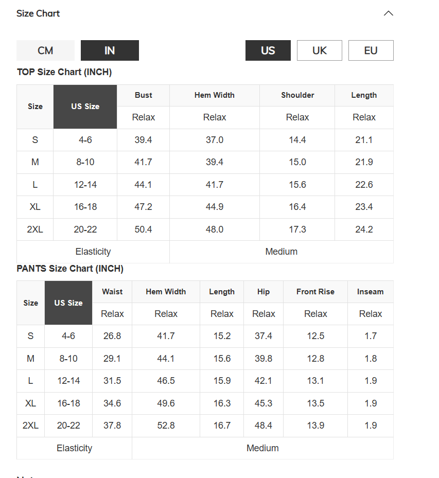Image resolution: width=439 pixels, height=478 pixels.
Task: Select the TOP Size Chart (INCH) title
Action: point(64,72)
